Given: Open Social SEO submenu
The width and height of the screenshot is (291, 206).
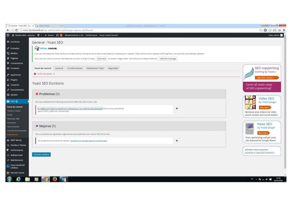Looking at the screenshot, I should (x=10, y=115).
